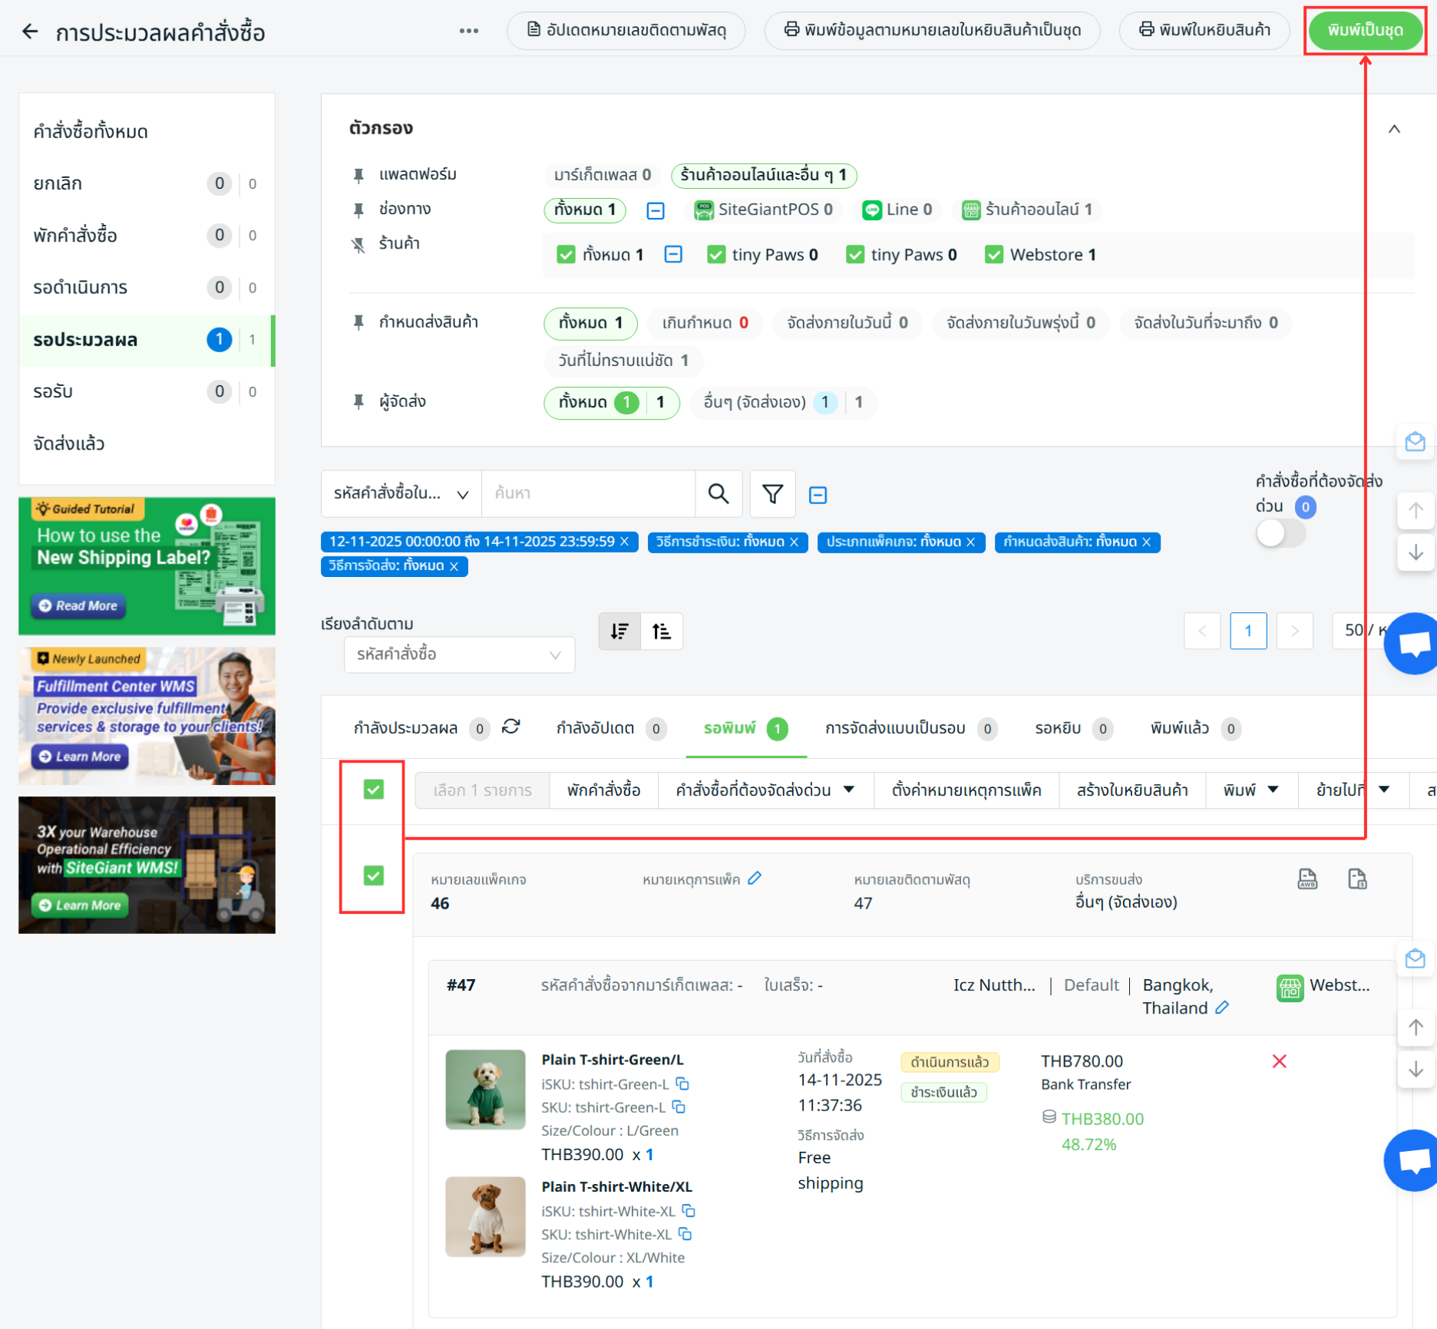This screenshot has height=1329, width=1437.
Task: Remove item using the red X icon
Action: (1279, 1061)
